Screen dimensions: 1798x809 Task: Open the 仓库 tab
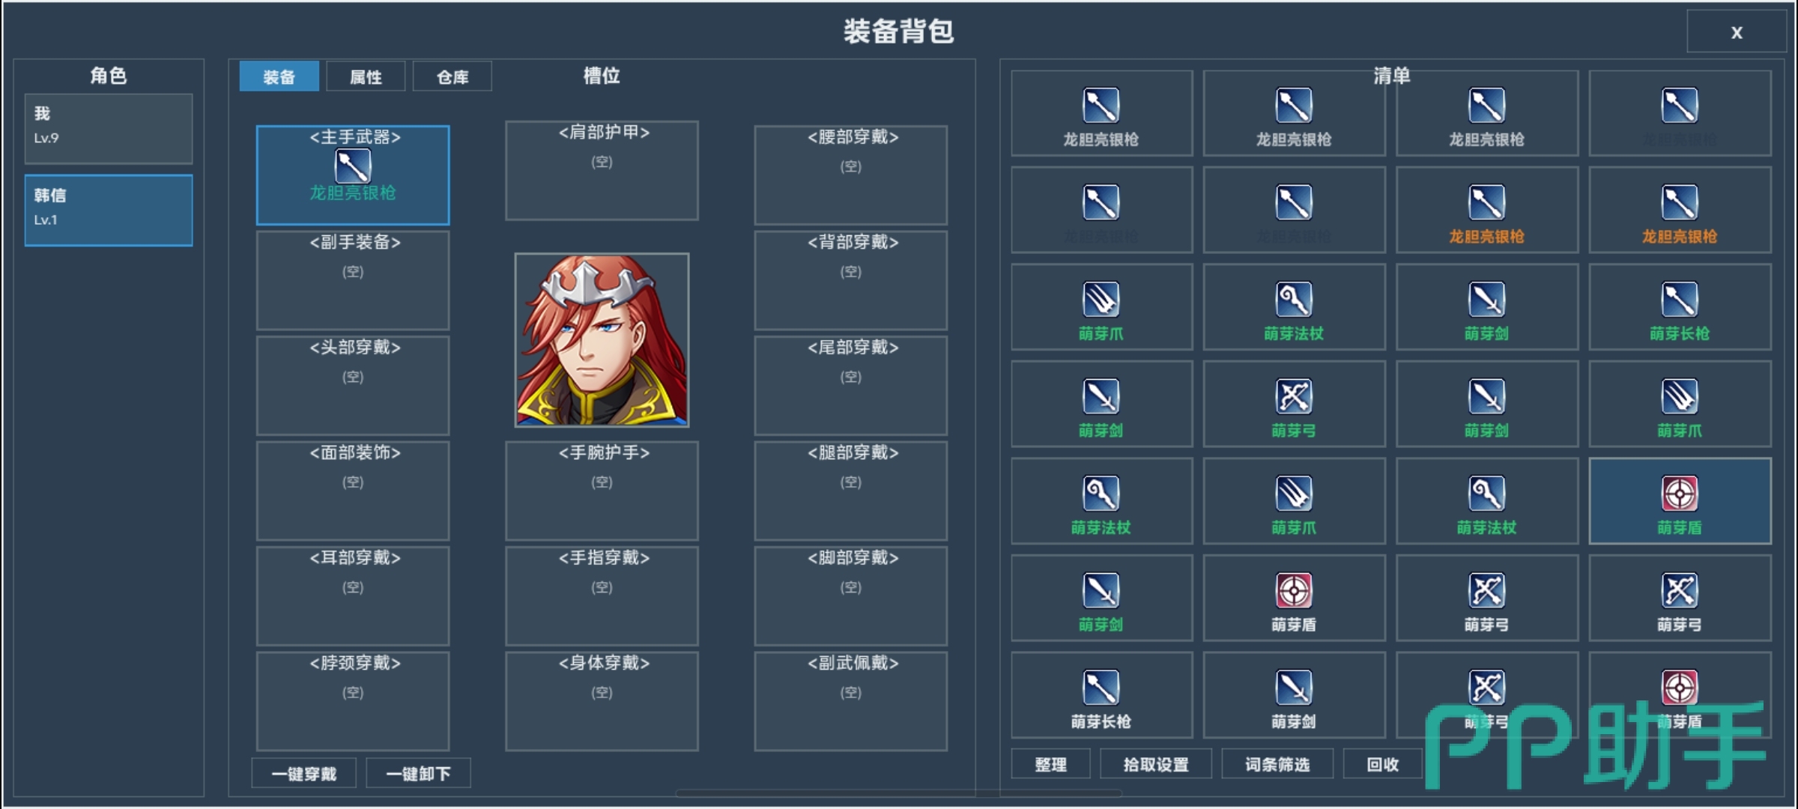click(x=452, y=76)
